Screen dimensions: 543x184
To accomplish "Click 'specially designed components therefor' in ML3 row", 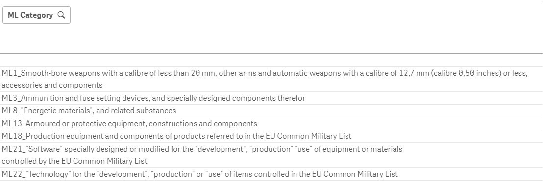I will click(236, 98).
